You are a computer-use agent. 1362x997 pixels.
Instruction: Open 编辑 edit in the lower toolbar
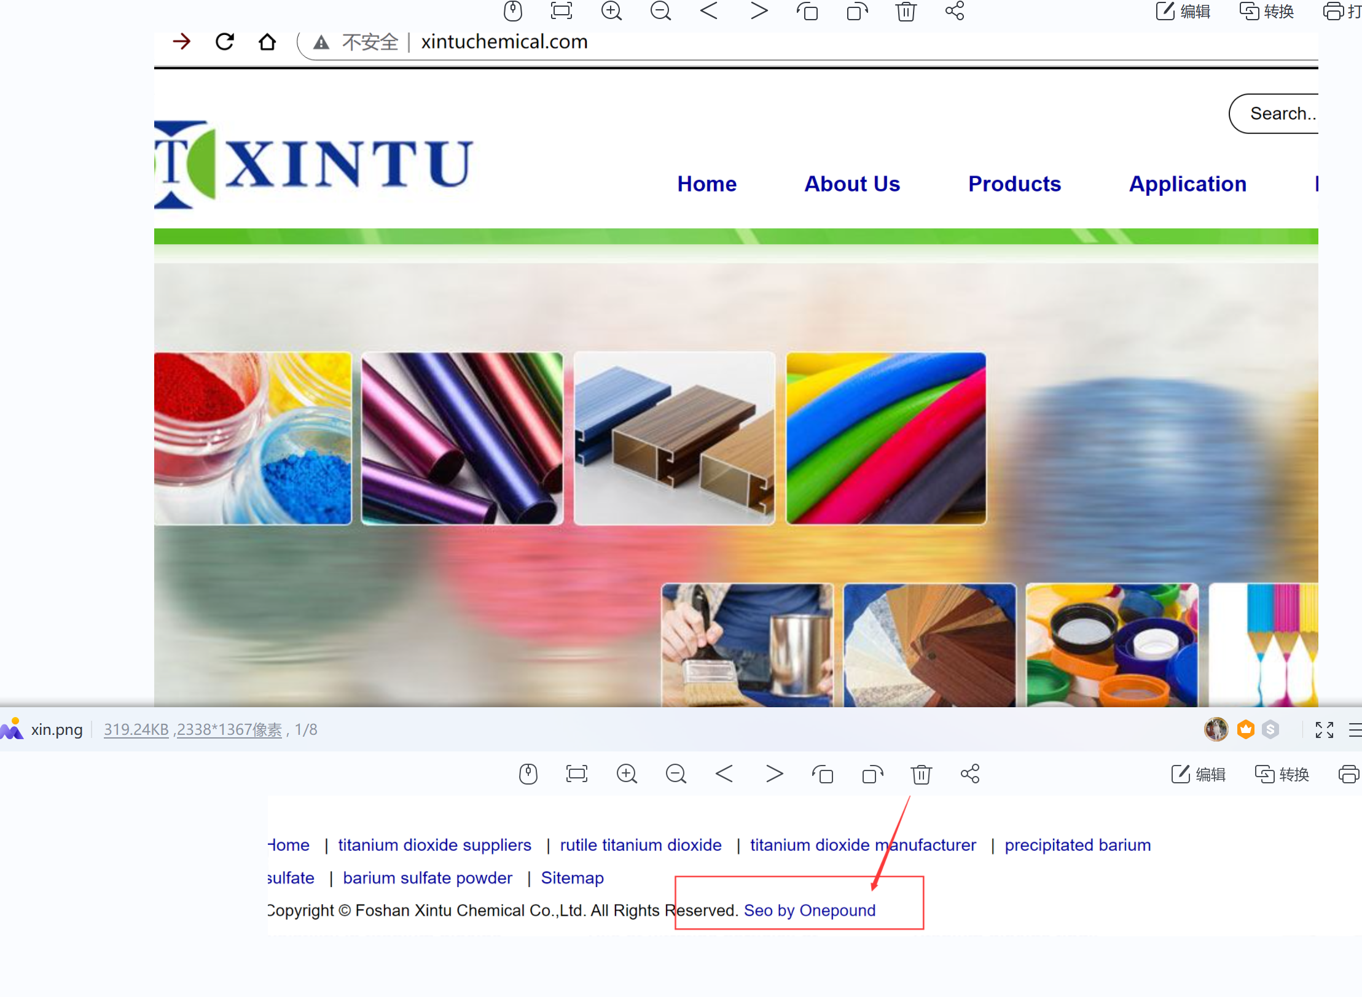[x=1198, y=774]
